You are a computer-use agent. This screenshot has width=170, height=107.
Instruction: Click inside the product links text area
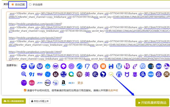[x=88, y=36]
